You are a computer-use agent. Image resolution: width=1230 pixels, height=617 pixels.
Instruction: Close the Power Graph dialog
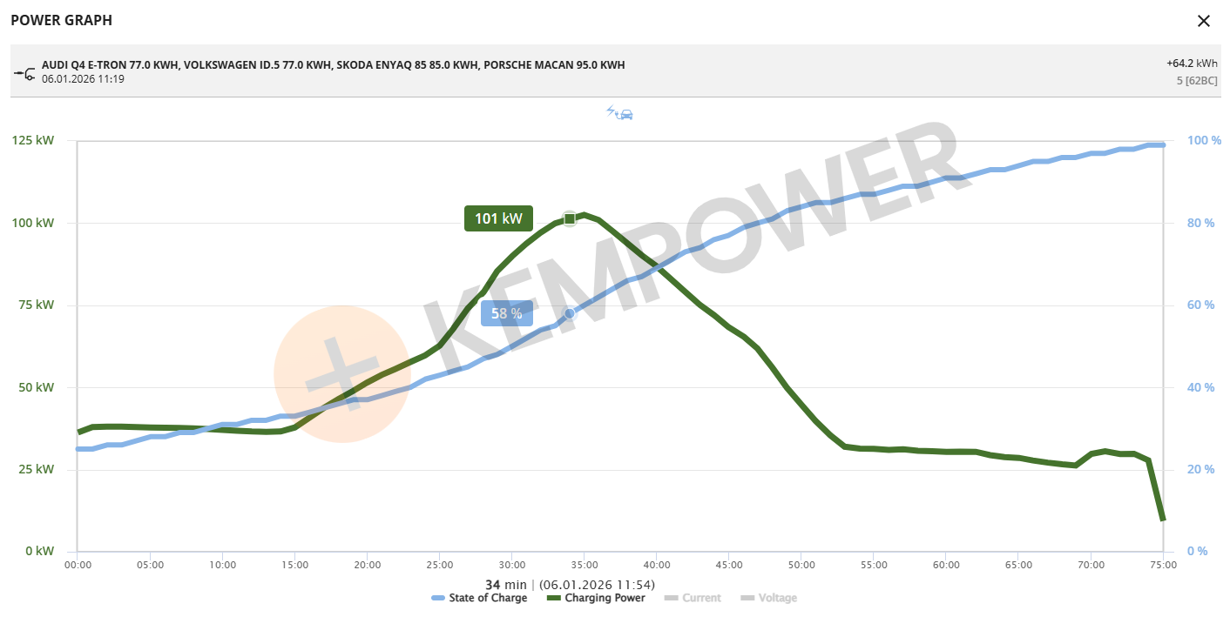(1204, 21)
